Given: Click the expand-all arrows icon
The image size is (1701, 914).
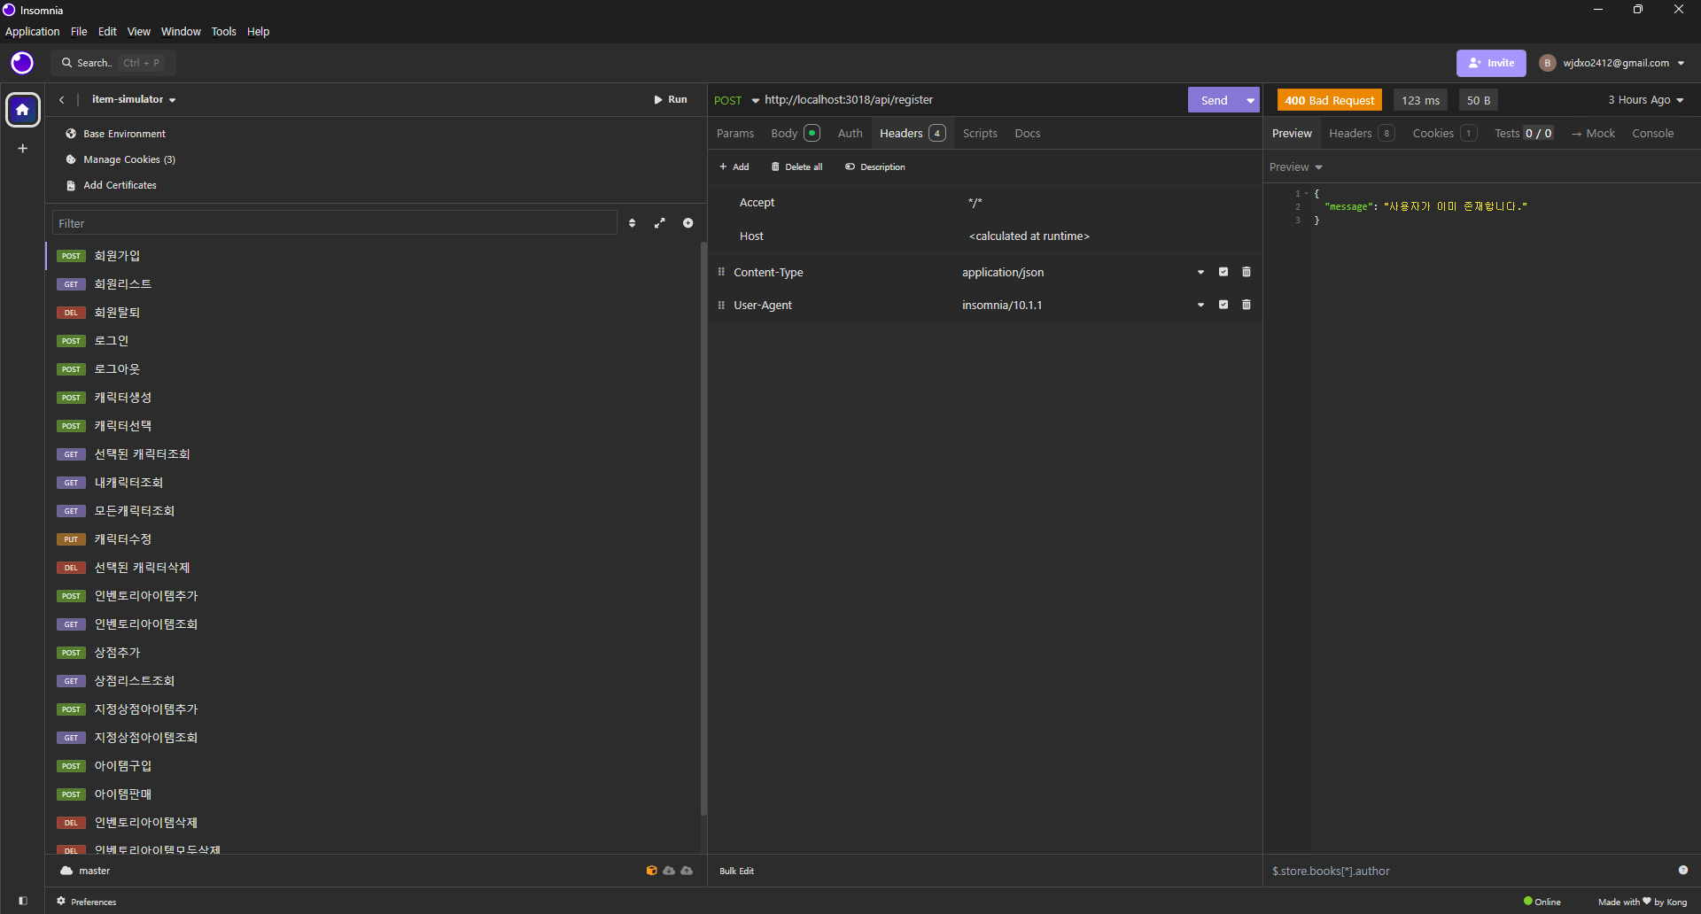Looking at the screenshot, I should [660, 223].
